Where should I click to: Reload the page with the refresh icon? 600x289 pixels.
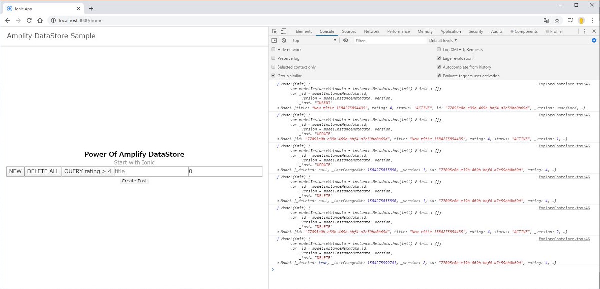[29, 20]
